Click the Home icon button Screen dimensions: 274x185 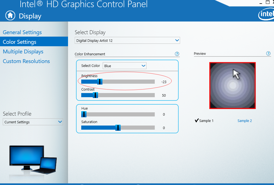pyautogui.click(x=10, y=15)
